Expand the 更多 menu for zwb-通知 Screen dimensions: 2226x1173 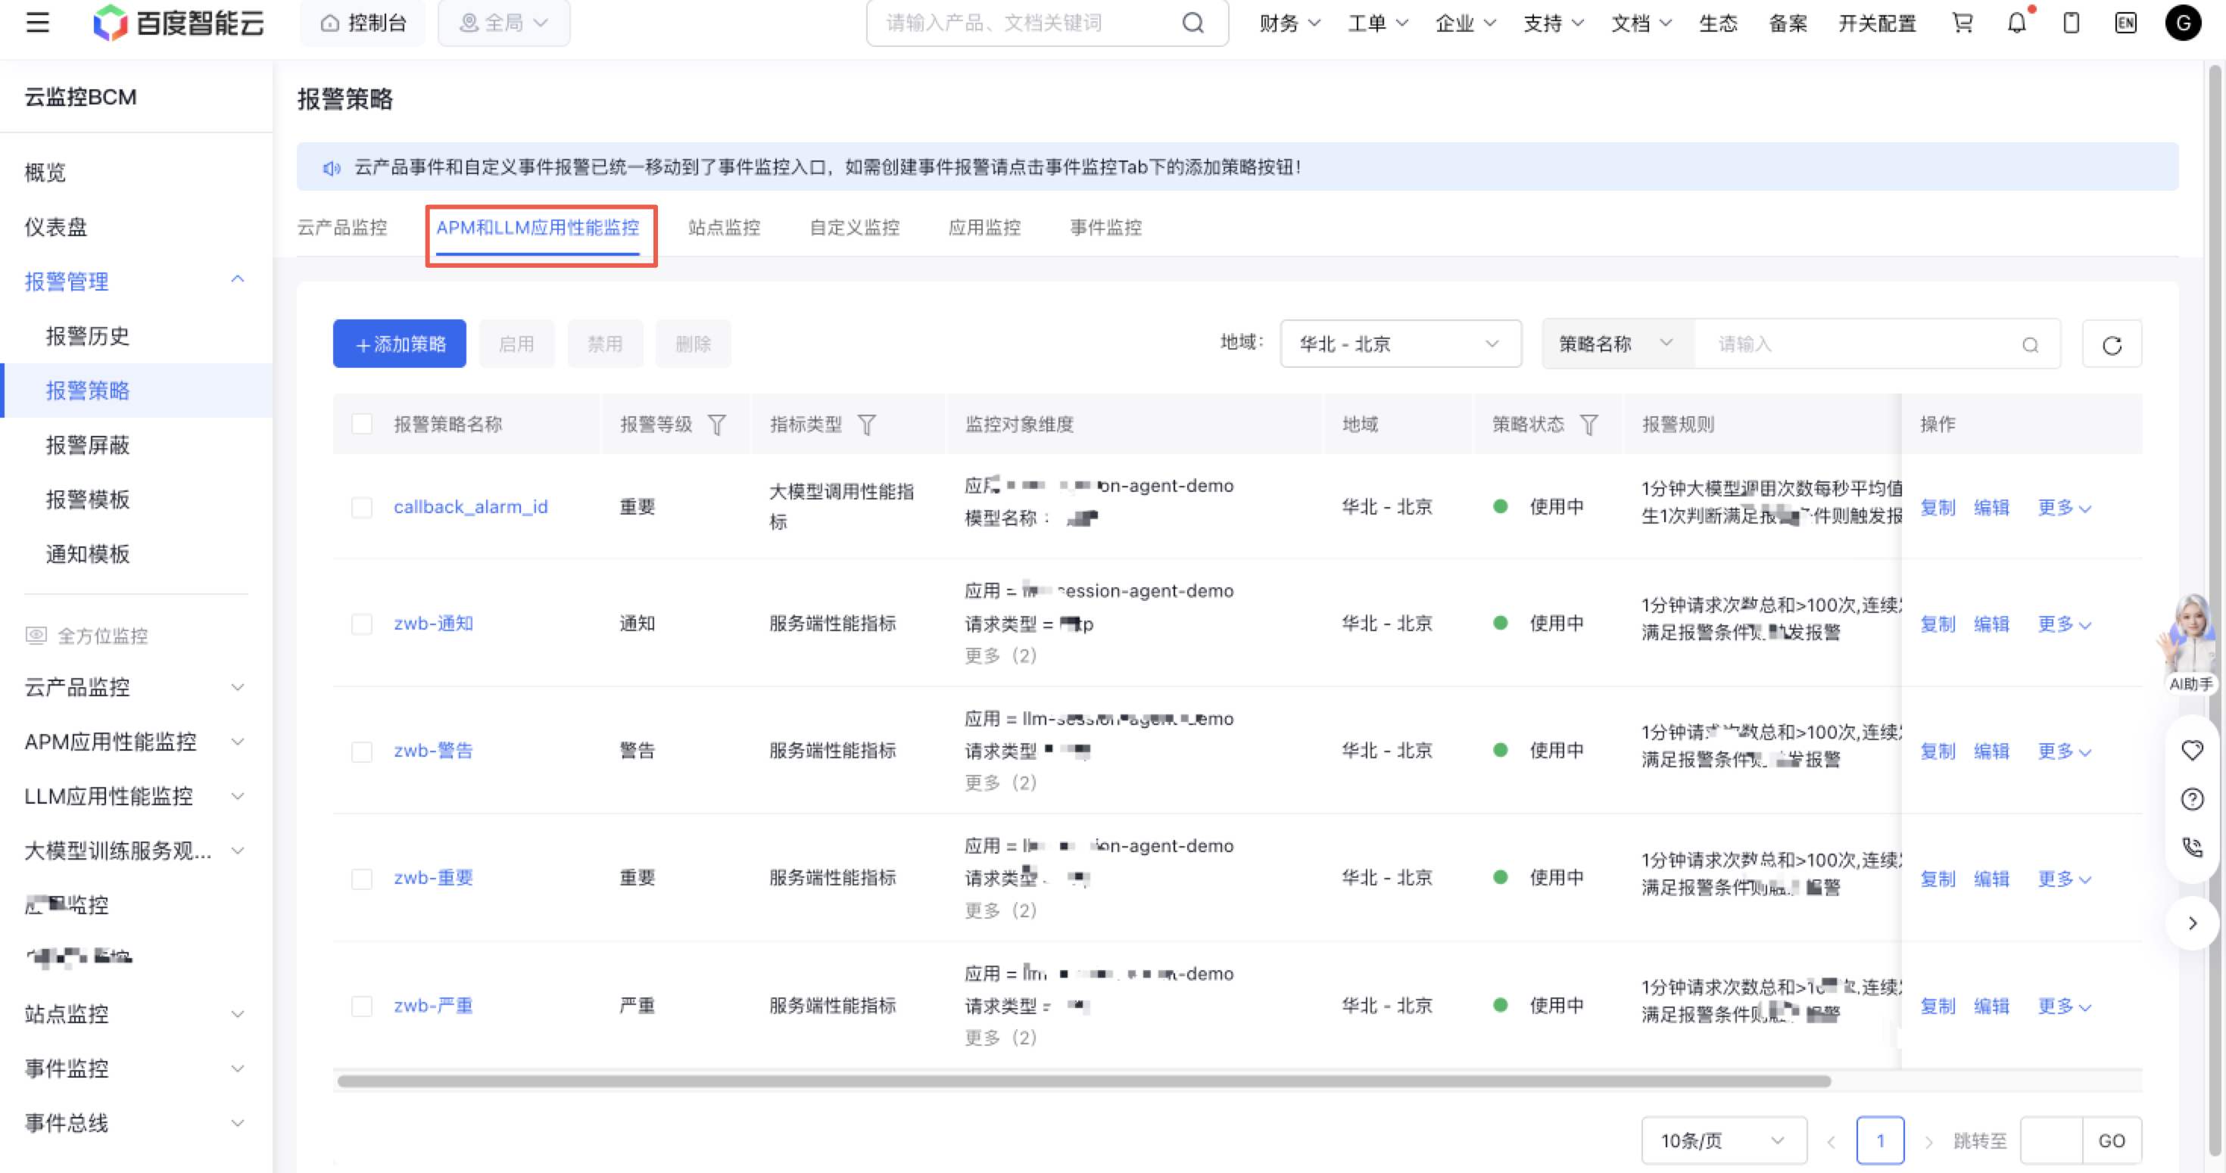point(2062,624)
